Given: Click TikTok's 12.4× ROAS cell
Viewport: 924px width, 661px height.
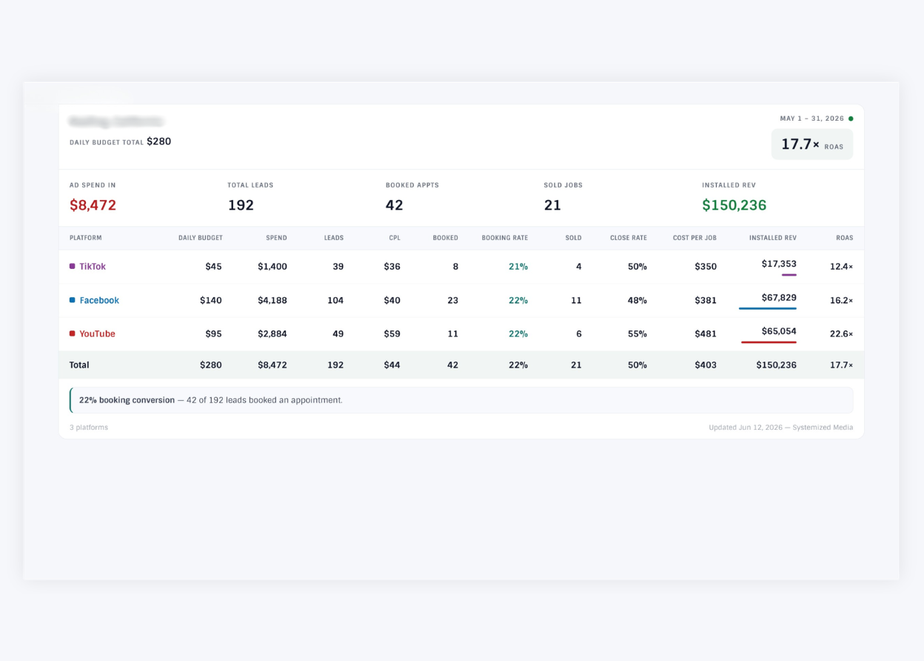Looking at the screenshot, I should pyautogui.click(x=842, y=267).
